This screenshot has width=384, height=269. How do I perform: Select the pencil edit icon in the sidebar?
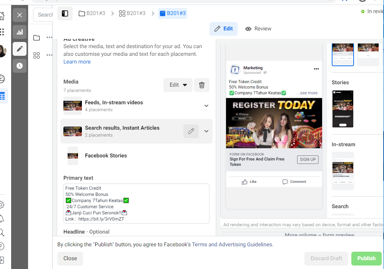click(x=20, y=49)
